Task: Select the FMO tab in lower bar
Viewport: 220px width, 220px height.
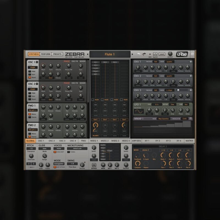Action: [x=84, y=141]
